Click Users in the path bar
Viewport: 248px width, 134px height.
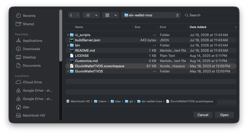[100, 101]
